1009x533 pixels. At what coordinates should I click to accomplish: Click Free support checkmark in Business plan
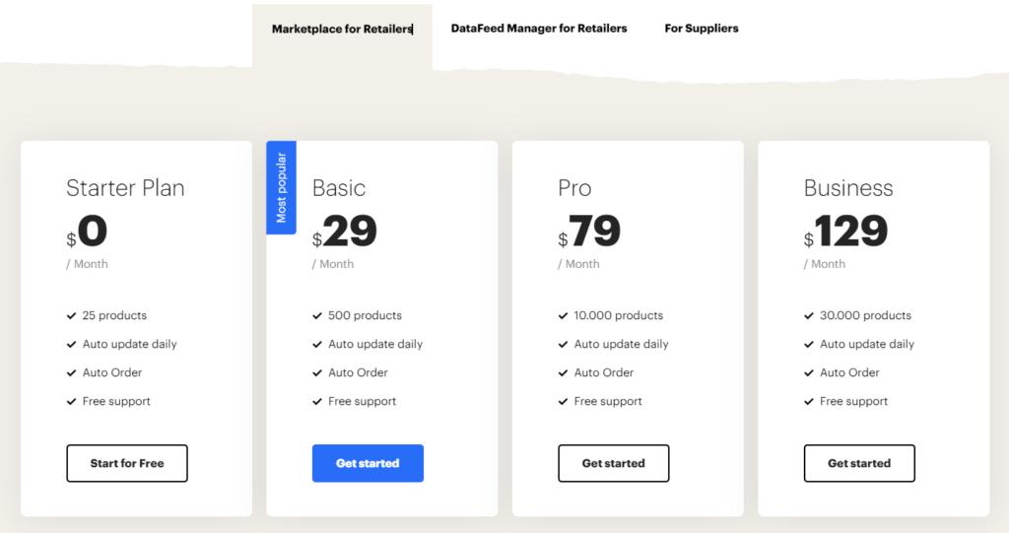[809, 402]
